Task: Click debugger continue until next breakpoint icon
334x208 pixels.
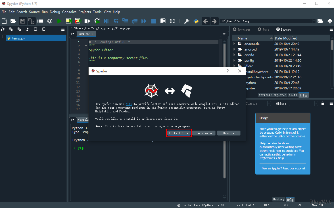Action: (x=144, y=21)
